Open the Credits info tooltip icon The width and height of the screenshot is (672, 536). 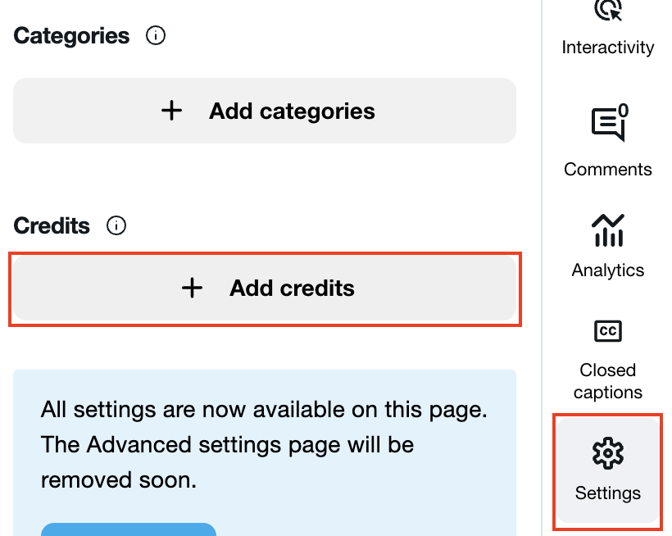click(116, 226)
